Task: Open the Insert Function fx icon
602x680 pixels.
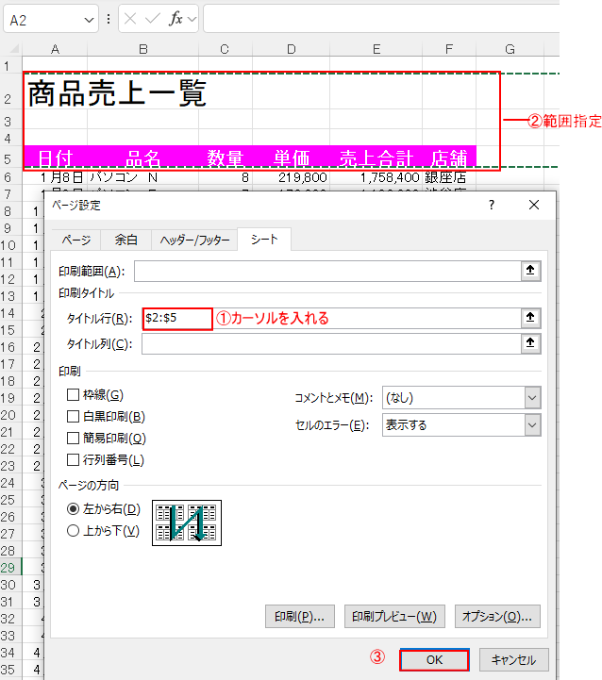Action: pos(176,19)
